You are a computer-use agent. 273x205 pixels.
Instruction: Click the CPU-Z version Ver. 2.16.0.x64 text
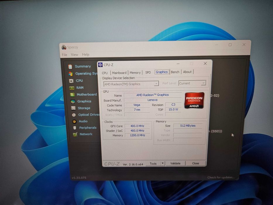pyautogui.click(x=133, y=164)
